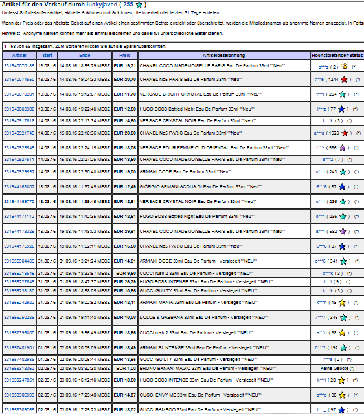Click the red star next to t***e (1244)

344,79
